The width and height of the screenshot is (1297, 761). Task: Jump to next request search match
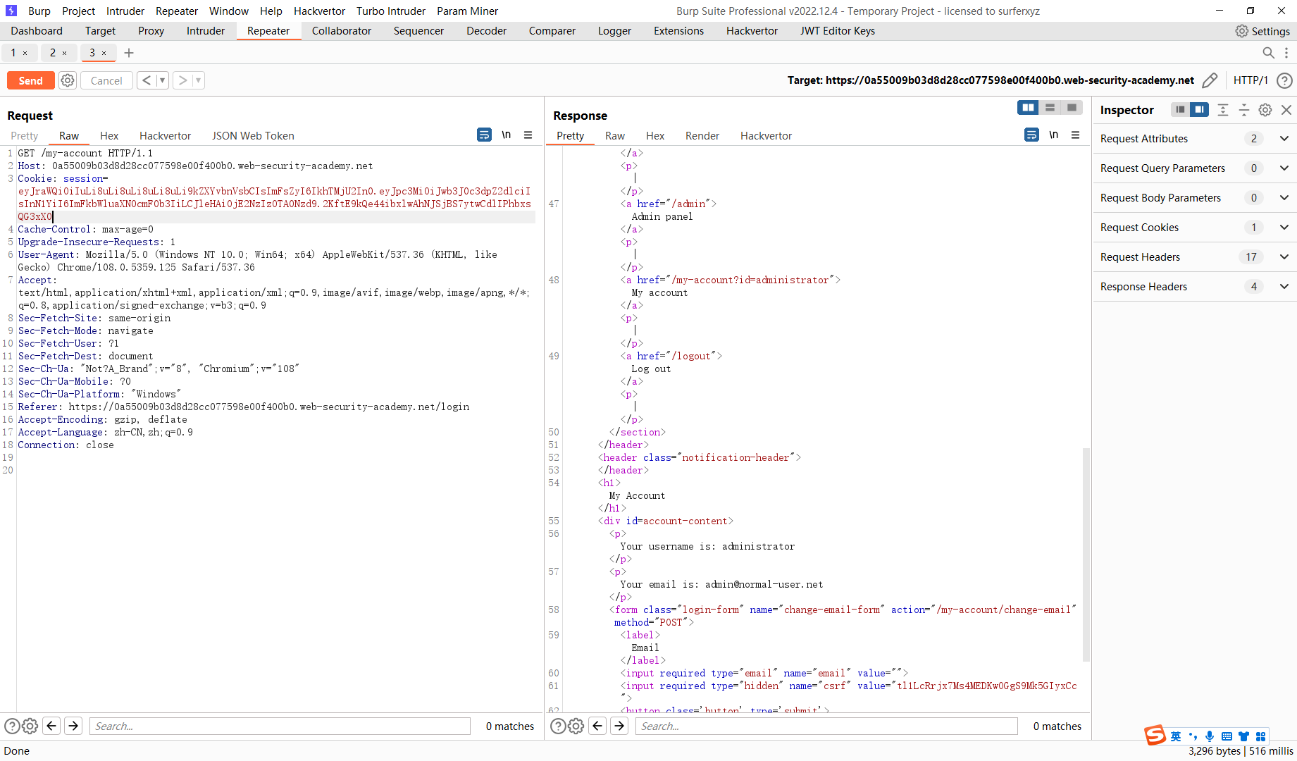[x=73, y=726]
